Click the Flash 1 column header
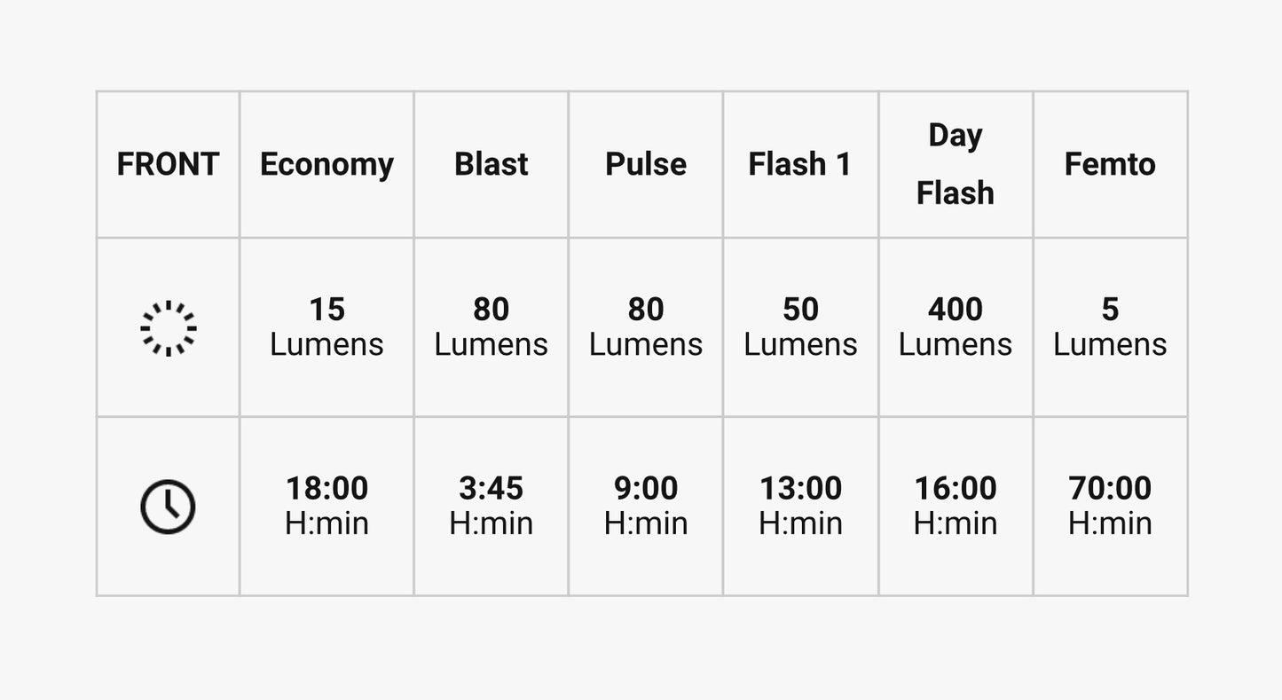Image resolution: width=1282 pixels, height=700 pixels. [800, 164]
